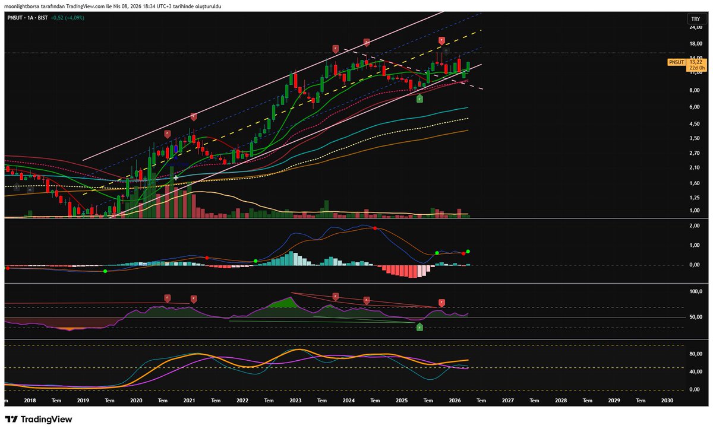Click the 18,00 price axis label

[695, 44]
